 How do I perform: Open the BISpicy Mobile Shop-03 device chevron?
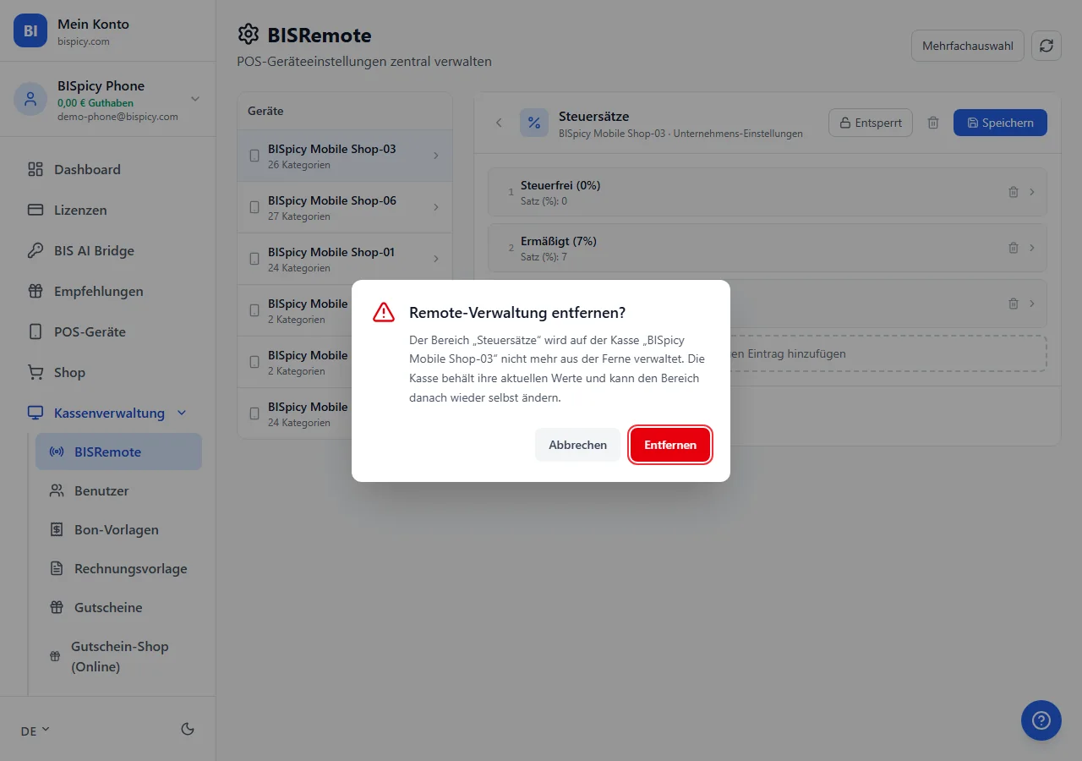pos(436,156)
